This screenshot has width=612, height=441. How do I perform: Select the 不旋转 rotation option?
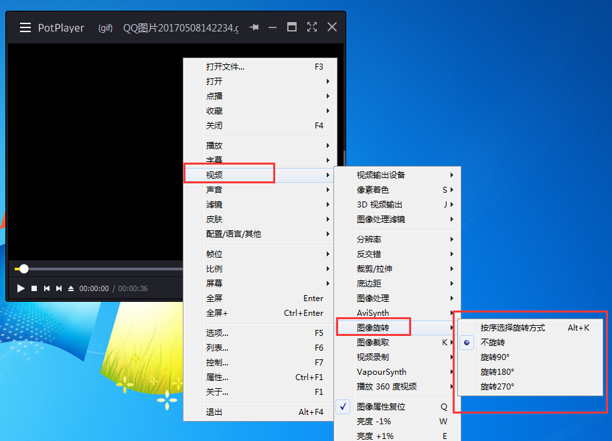pyautogui.click(x=493, y=342)
